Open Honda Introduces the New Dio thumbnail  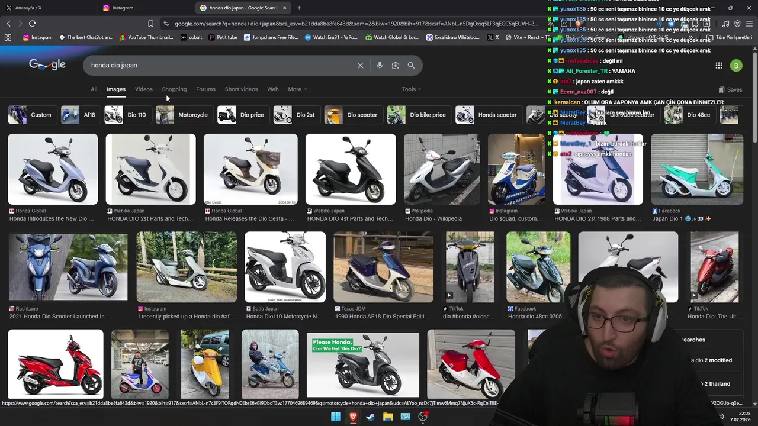[x=53, y=169]
